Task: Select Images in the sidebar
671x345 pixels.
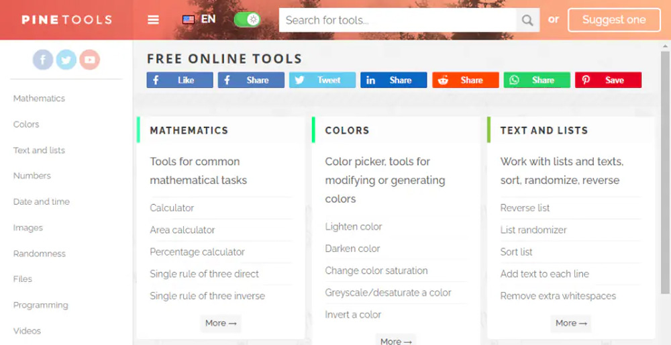Action: [x=28, y=228]
